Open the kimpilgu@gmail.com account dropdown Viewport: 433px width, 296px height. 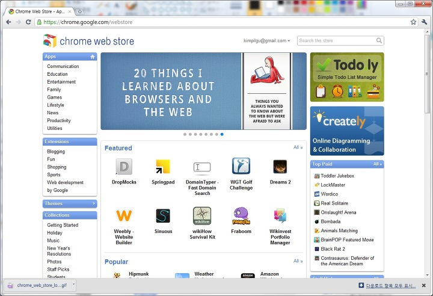267,41
